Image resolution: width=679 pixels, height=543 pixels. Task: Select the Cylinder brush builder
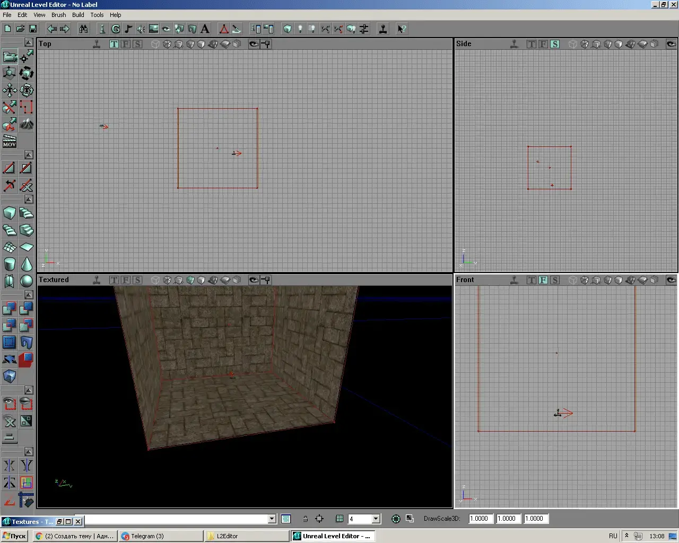tap(10, 264)
